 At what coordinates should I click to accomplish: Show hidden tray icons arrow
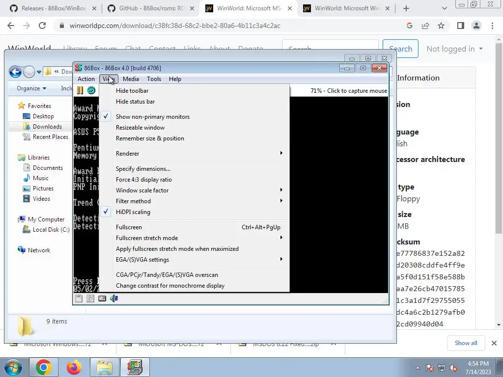click(x=418, y=368)
